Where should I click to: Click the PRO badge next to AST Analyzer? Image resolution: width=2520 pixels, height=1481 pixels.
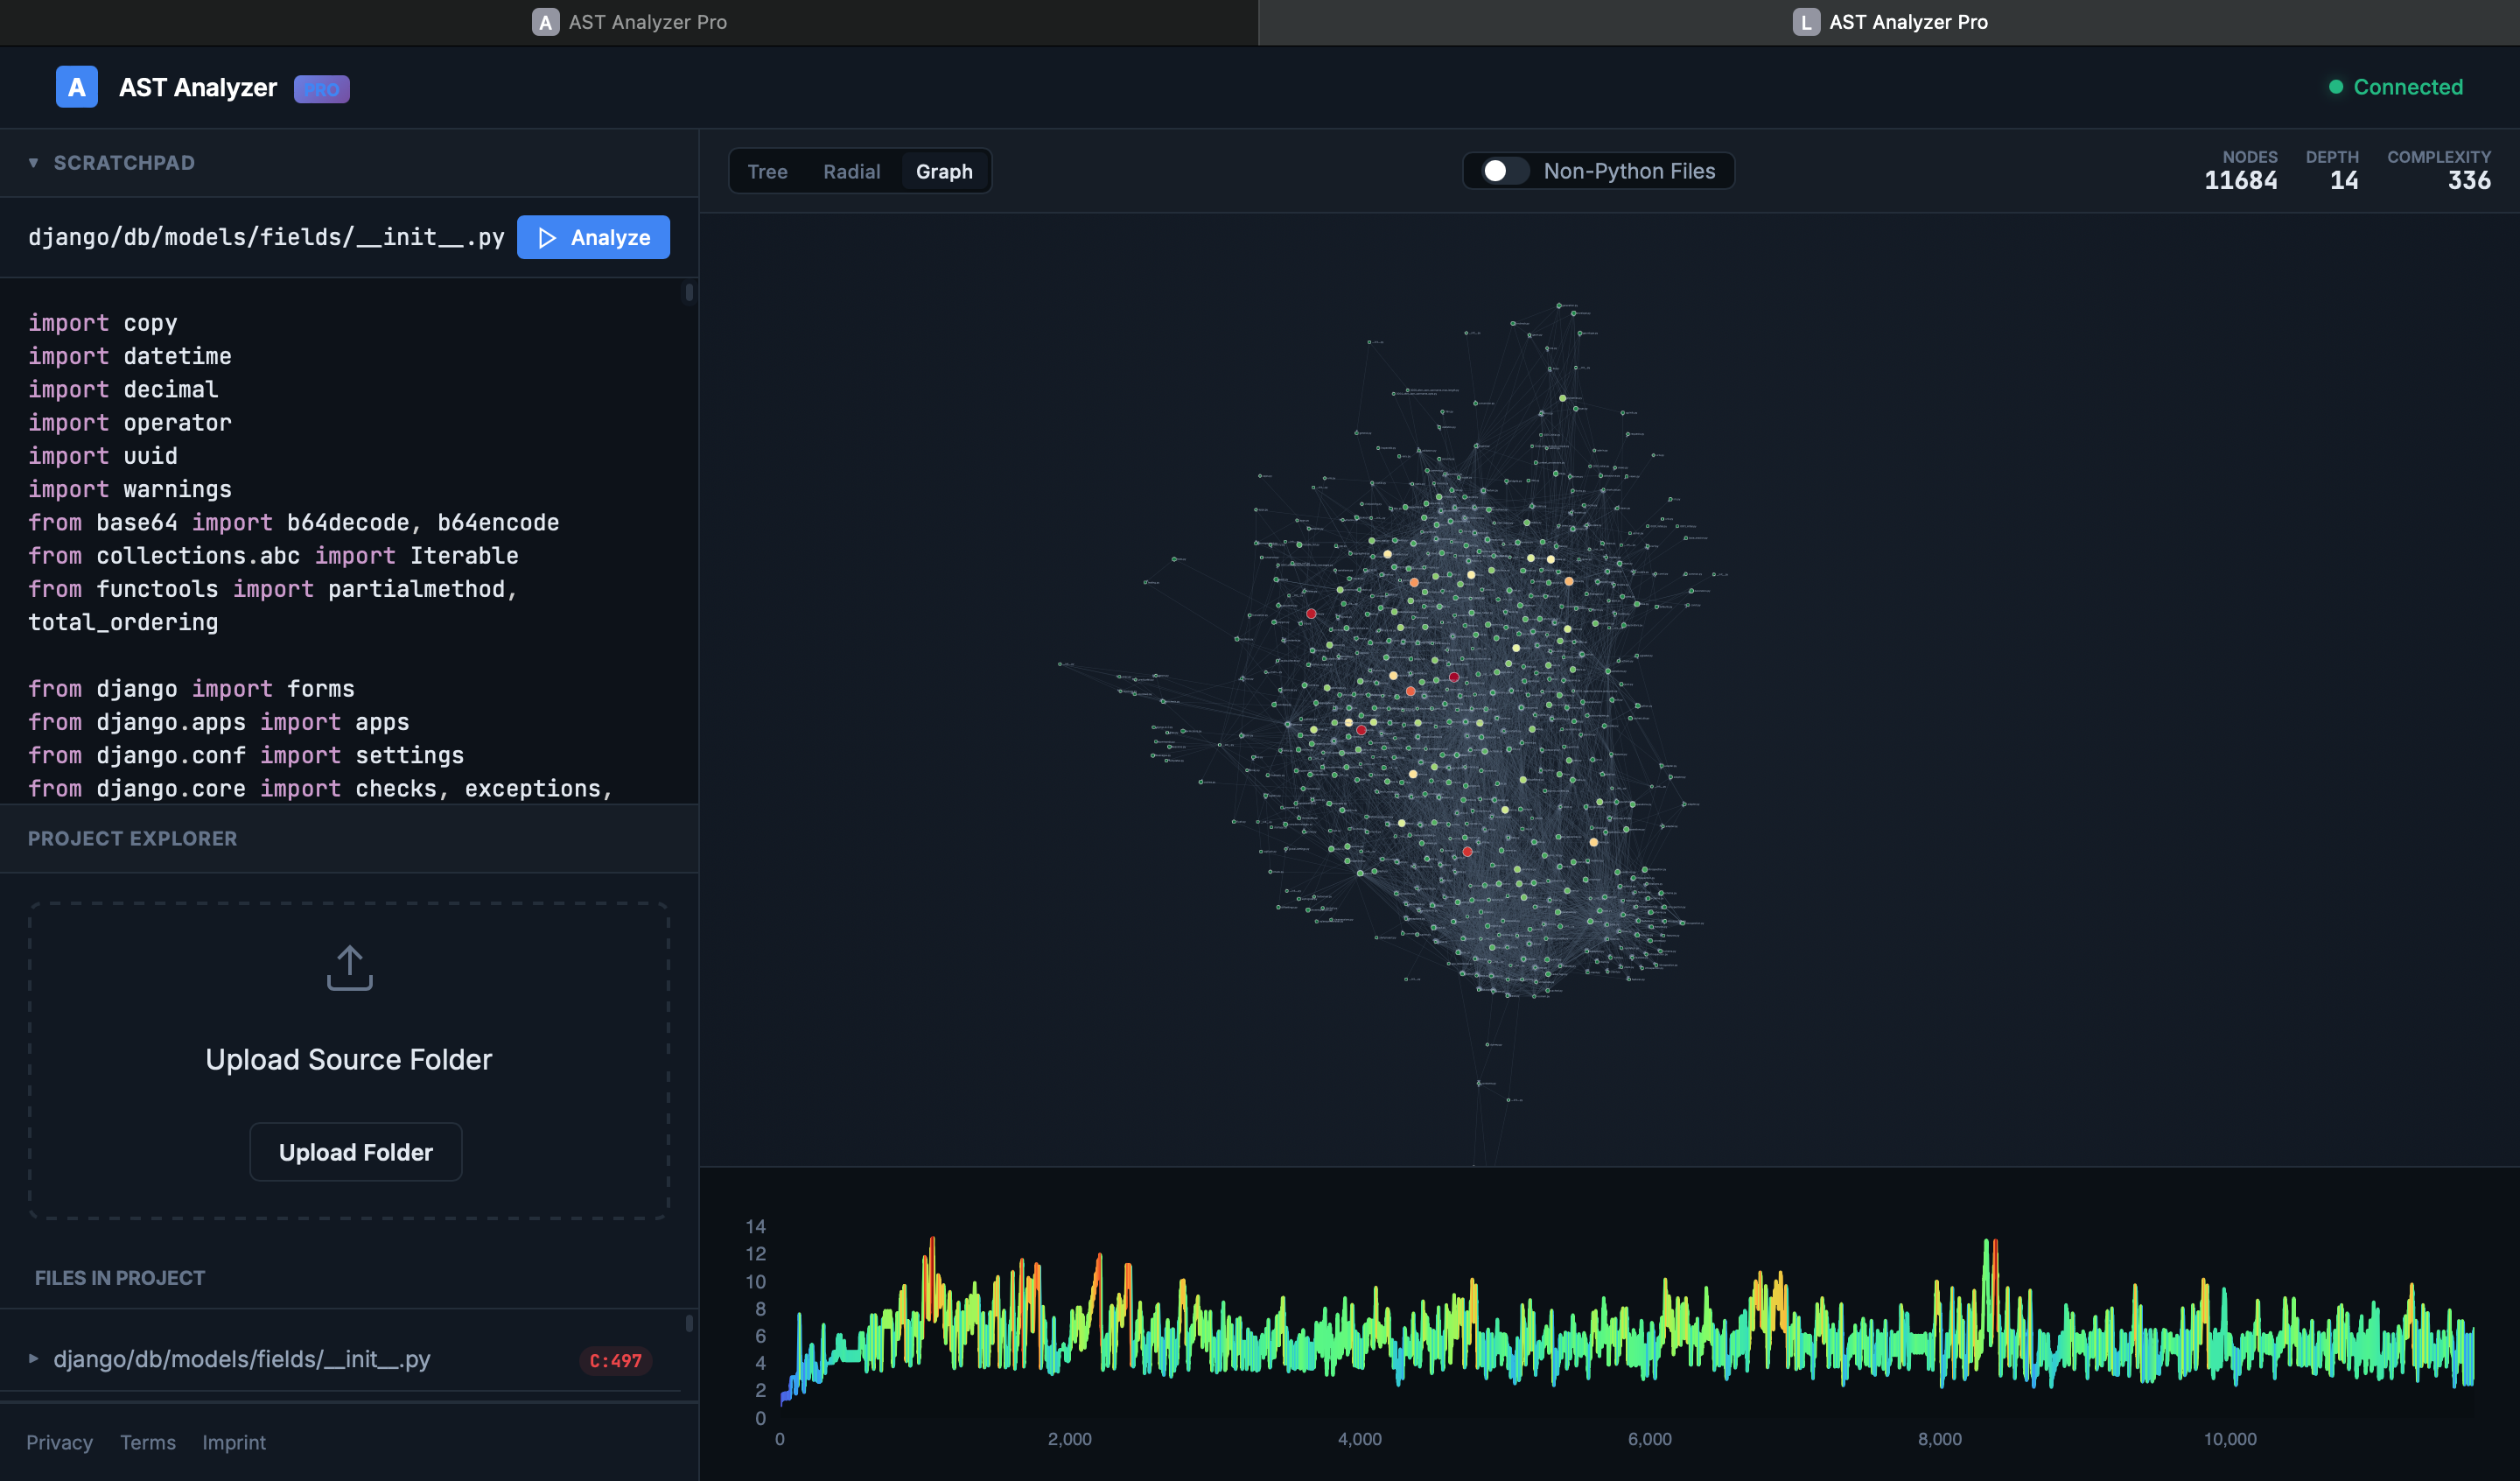[321, 88]
